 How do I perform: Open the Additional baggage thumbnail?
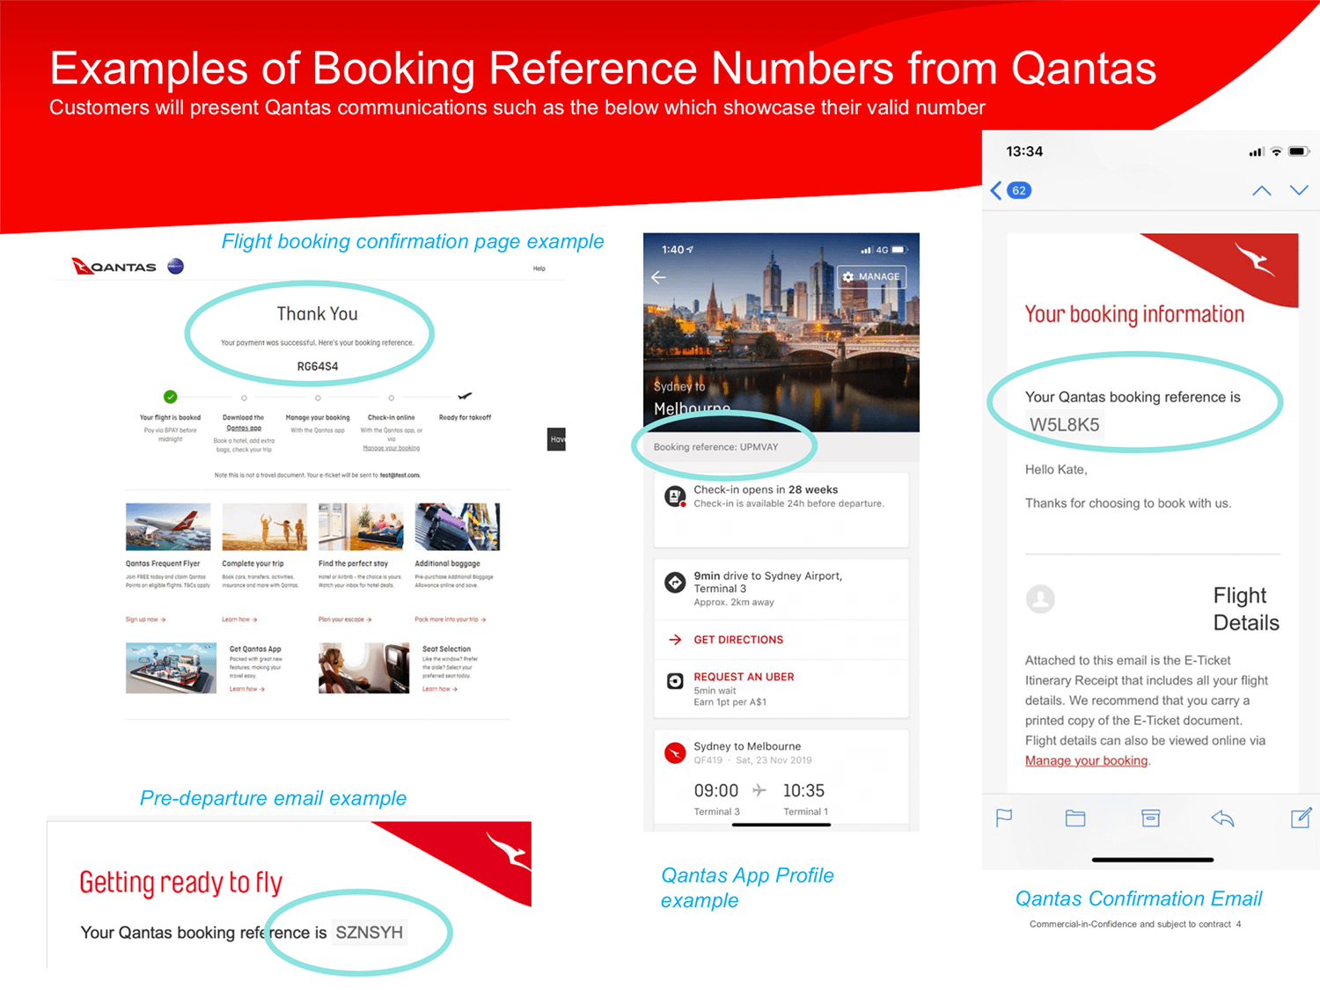click(458, 526)
